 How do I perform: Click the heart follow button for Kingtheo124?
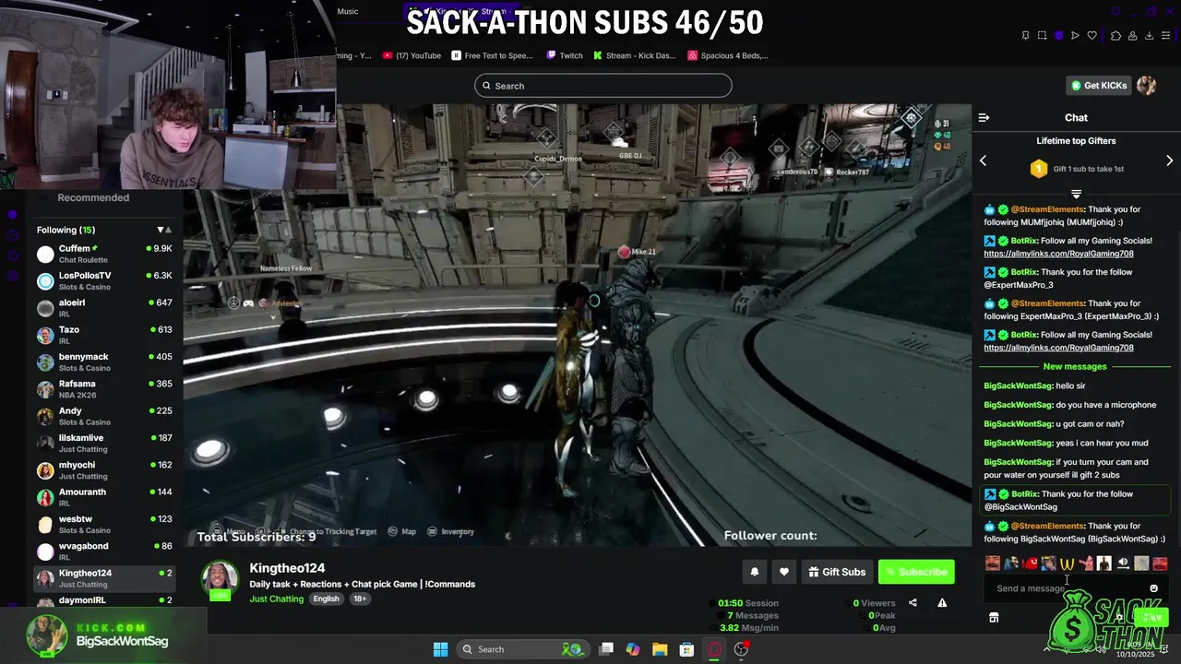point(784,572)
